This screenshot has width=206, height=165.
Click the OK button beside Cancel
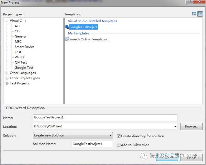pyautogui.click(x=167, y=157)
